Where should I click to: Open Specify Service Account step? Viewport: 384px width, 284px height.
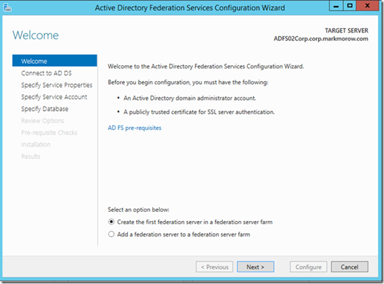(54, 97)
